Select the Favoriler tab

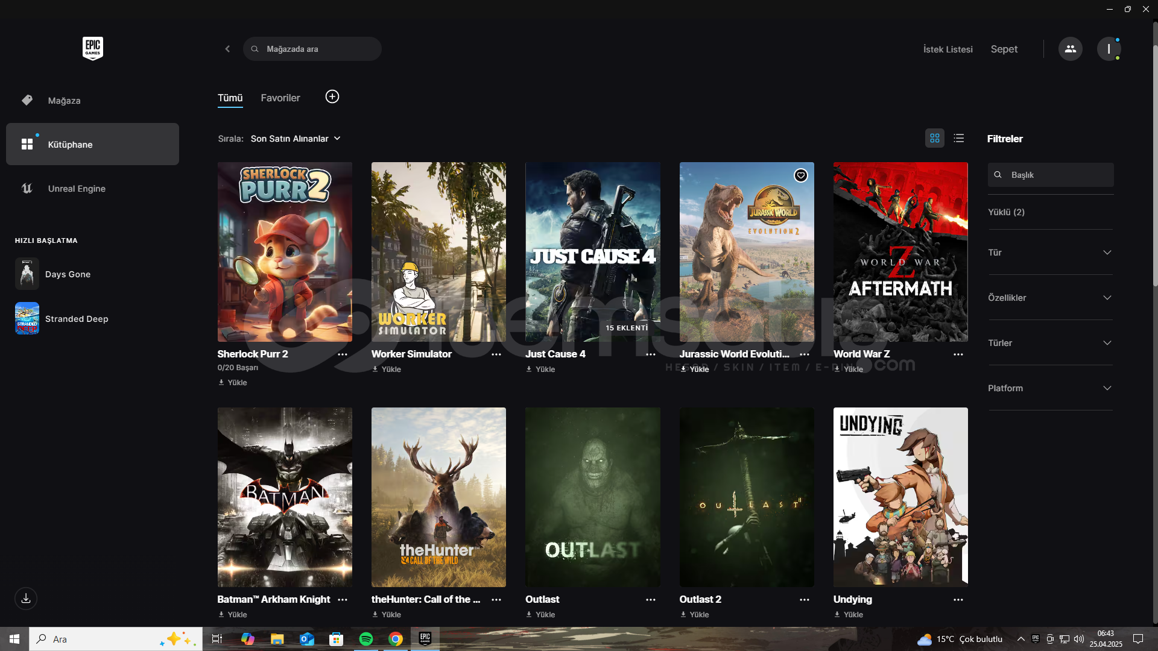pyautogui.click(x=280, y=98)
